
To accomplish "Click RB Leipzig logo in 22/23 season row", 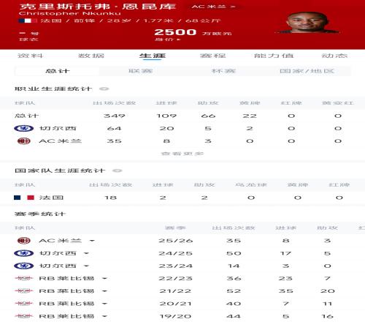I will 24,278.
